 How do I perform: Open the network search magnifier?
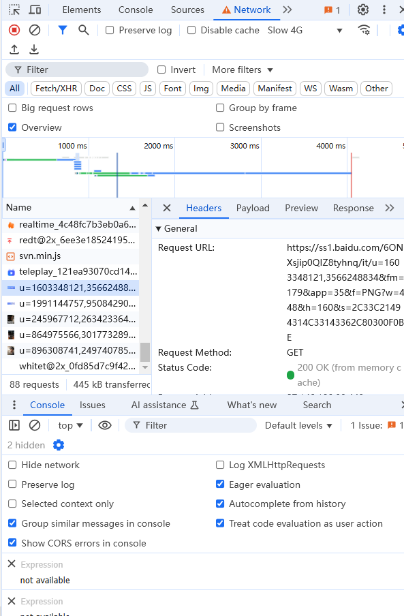(83, 30)
